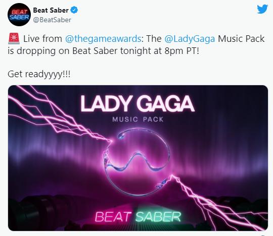Viewport: 273px width, 236px height.
Task: Open the Lady Gaga Music Pack image
Action: click(x=138, y=158)
